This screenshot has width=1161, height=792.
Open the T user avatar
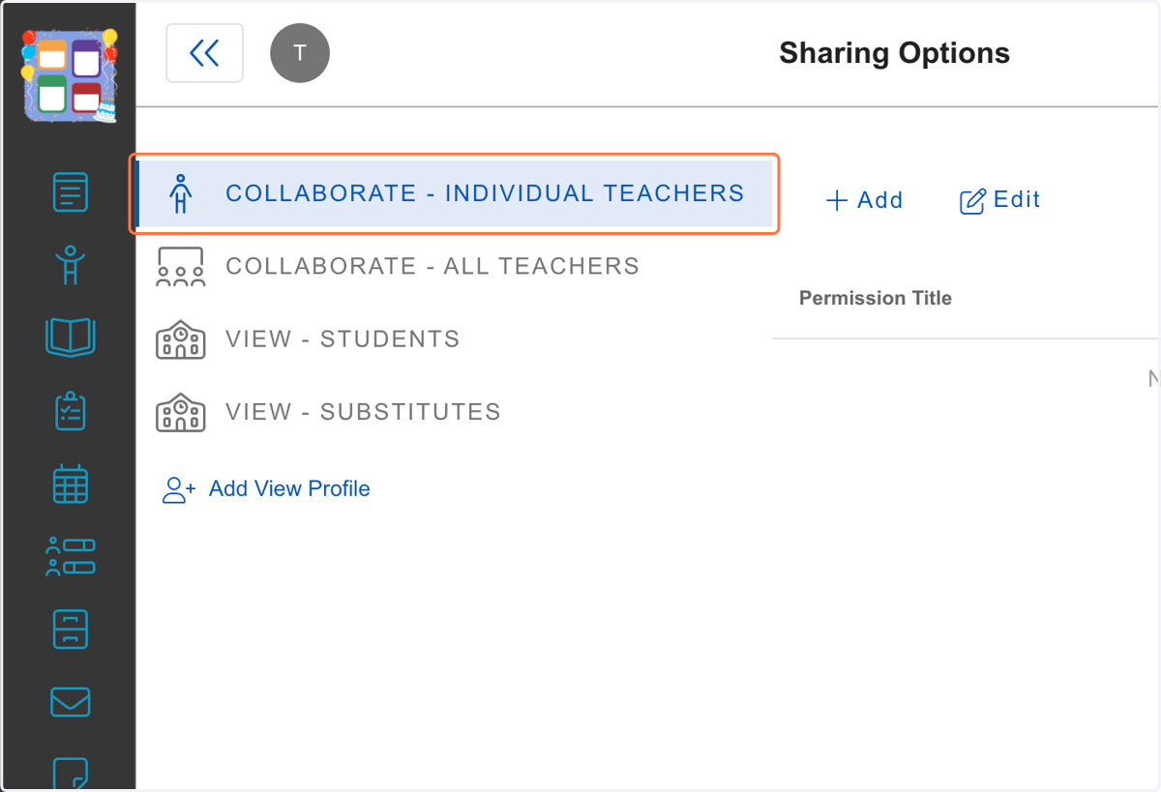click(x=300, y=52)
